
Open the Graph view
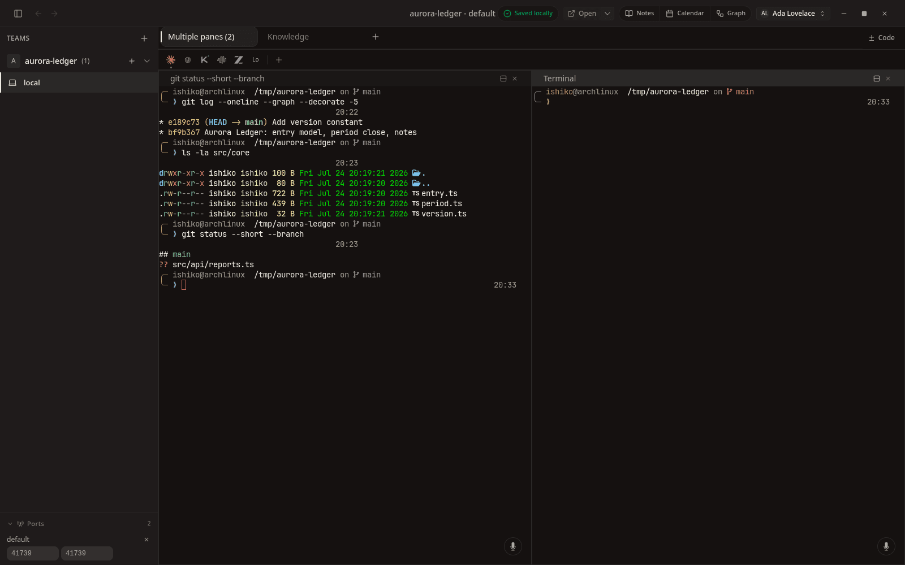pos(731,14)
